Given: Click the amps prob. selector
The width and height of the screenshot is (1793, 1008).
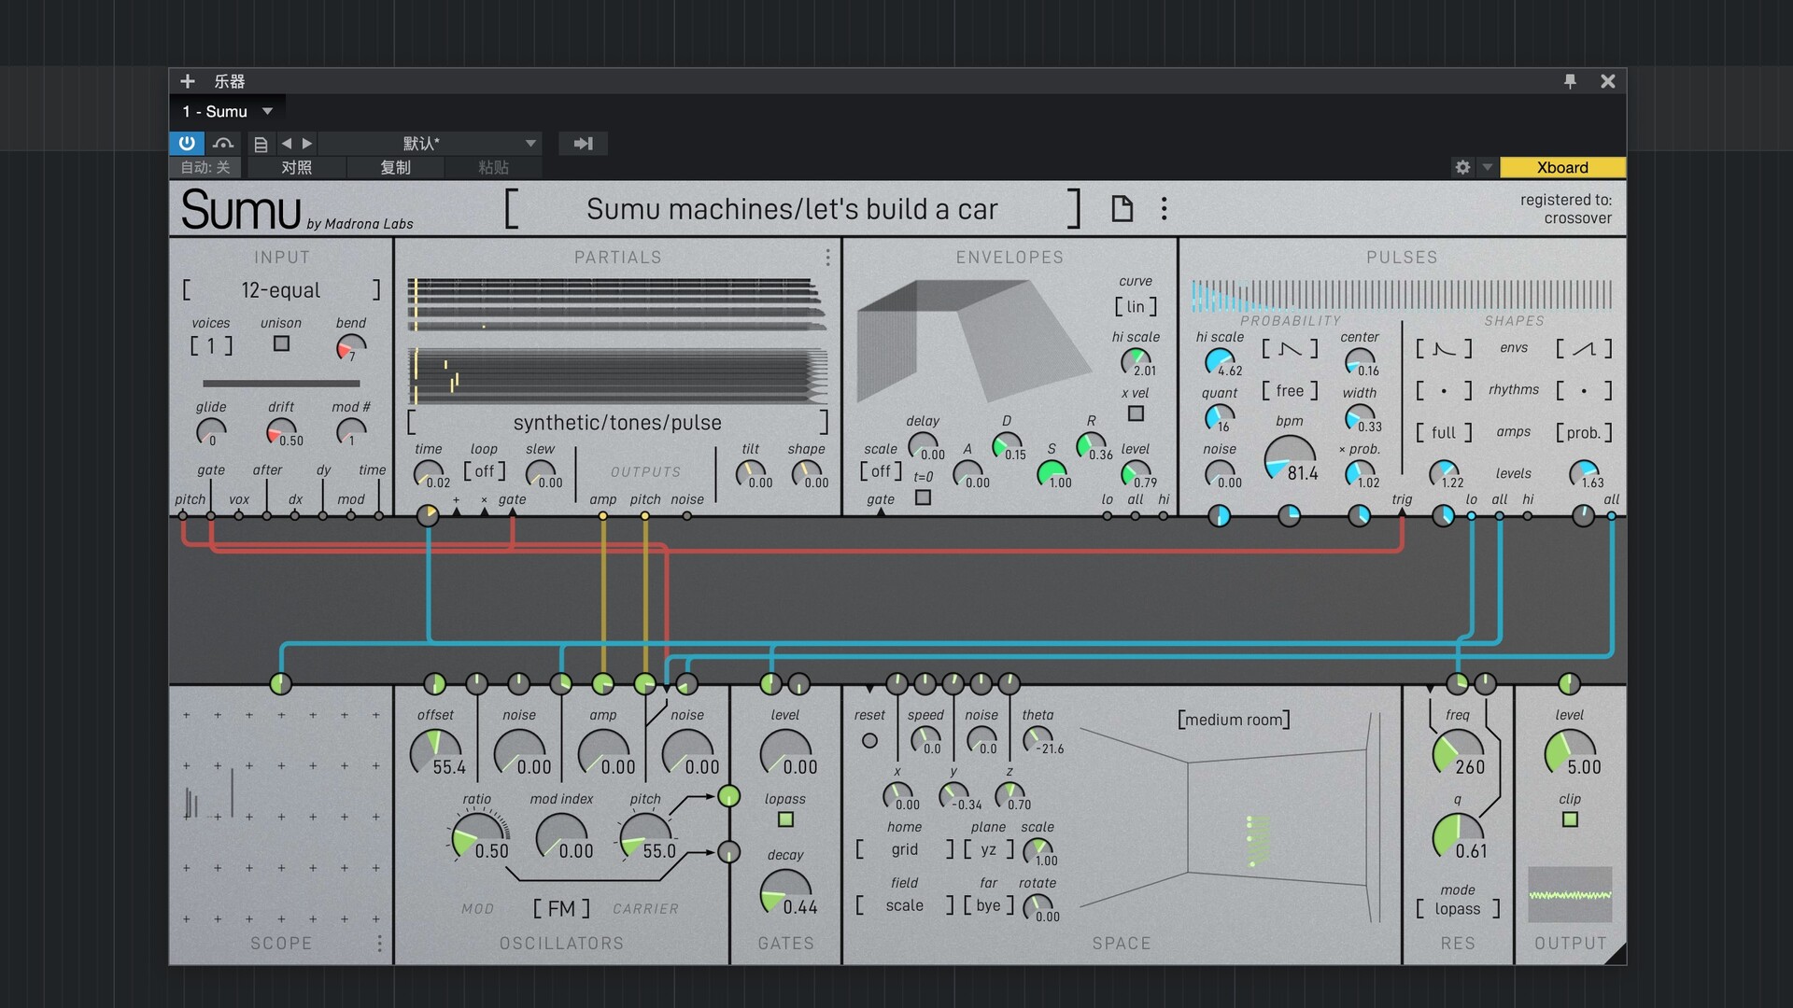Looking at the screenshot, I should tap(1584, 432).
